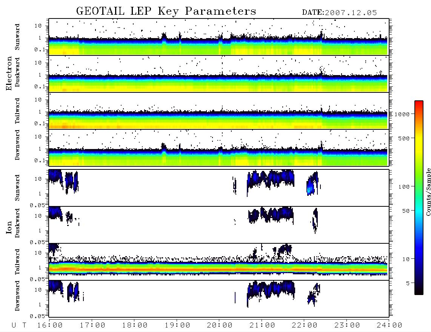Select the Ion Duskward axis label
The image size is (431, 332).
coord(17,223)
